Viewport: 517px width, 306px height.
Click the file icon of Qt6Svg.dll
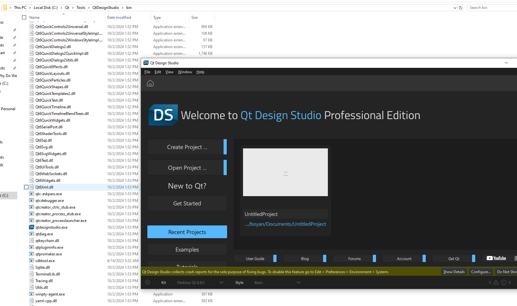pyautogui.click(x=32, y=147)
